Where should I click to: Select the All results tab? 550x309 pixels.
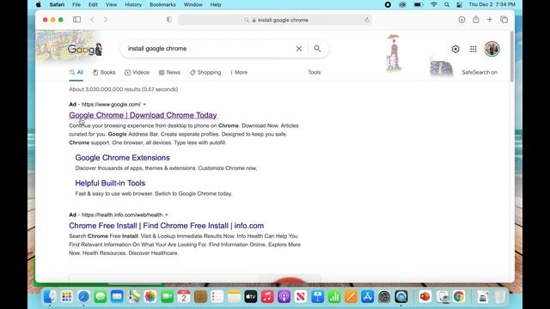pyautogui.click(x=76, y=72)
